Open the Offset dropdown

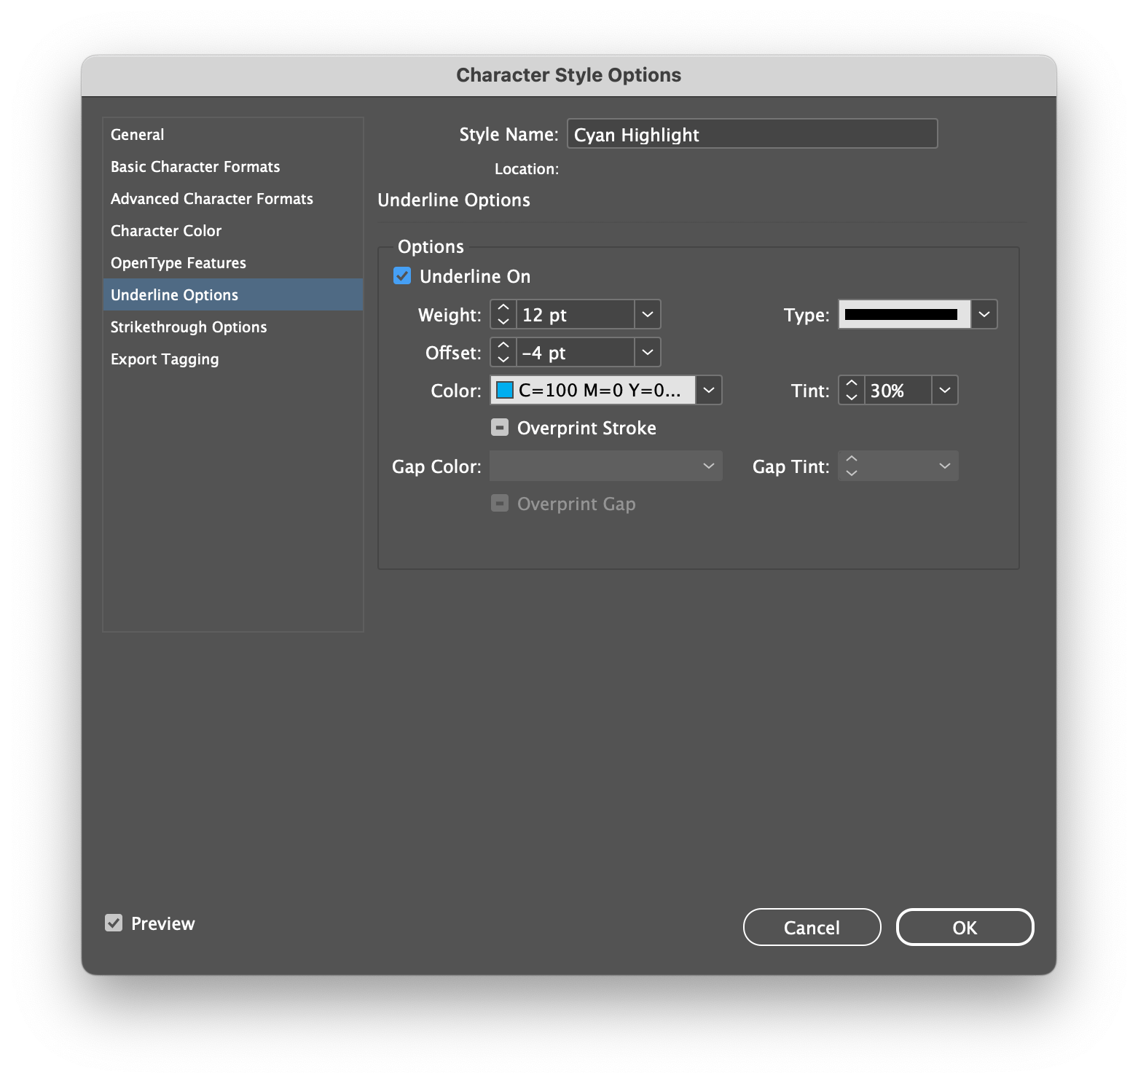(647, 352)
